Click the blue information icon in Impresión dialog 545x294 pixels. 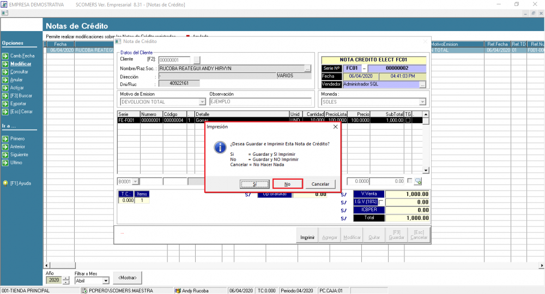220,147
